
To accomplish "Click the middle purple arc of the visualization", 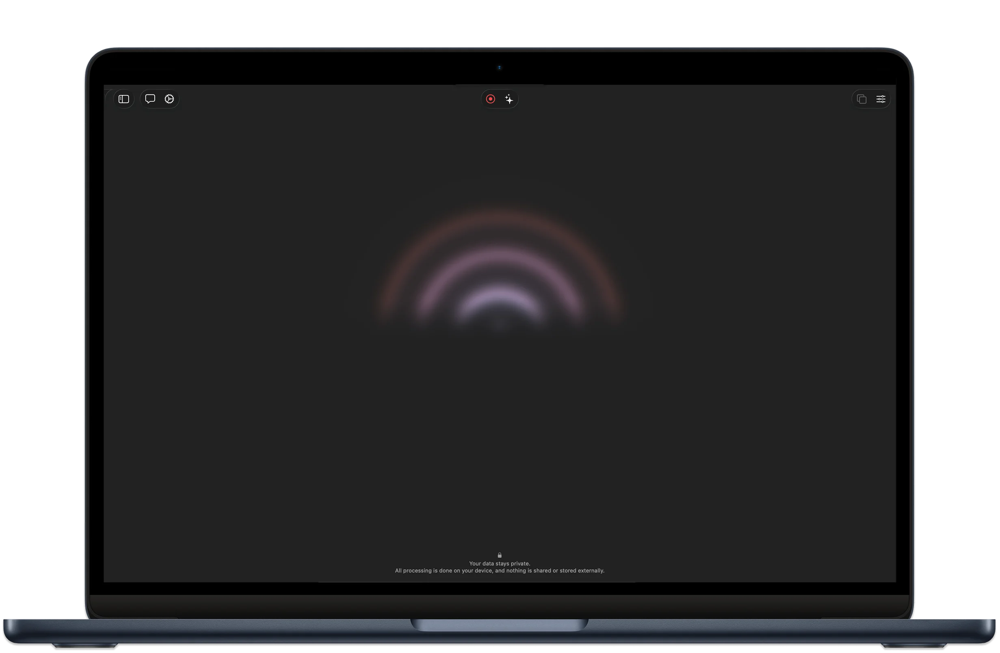I will pyautogui.click(x=499, y=255).
